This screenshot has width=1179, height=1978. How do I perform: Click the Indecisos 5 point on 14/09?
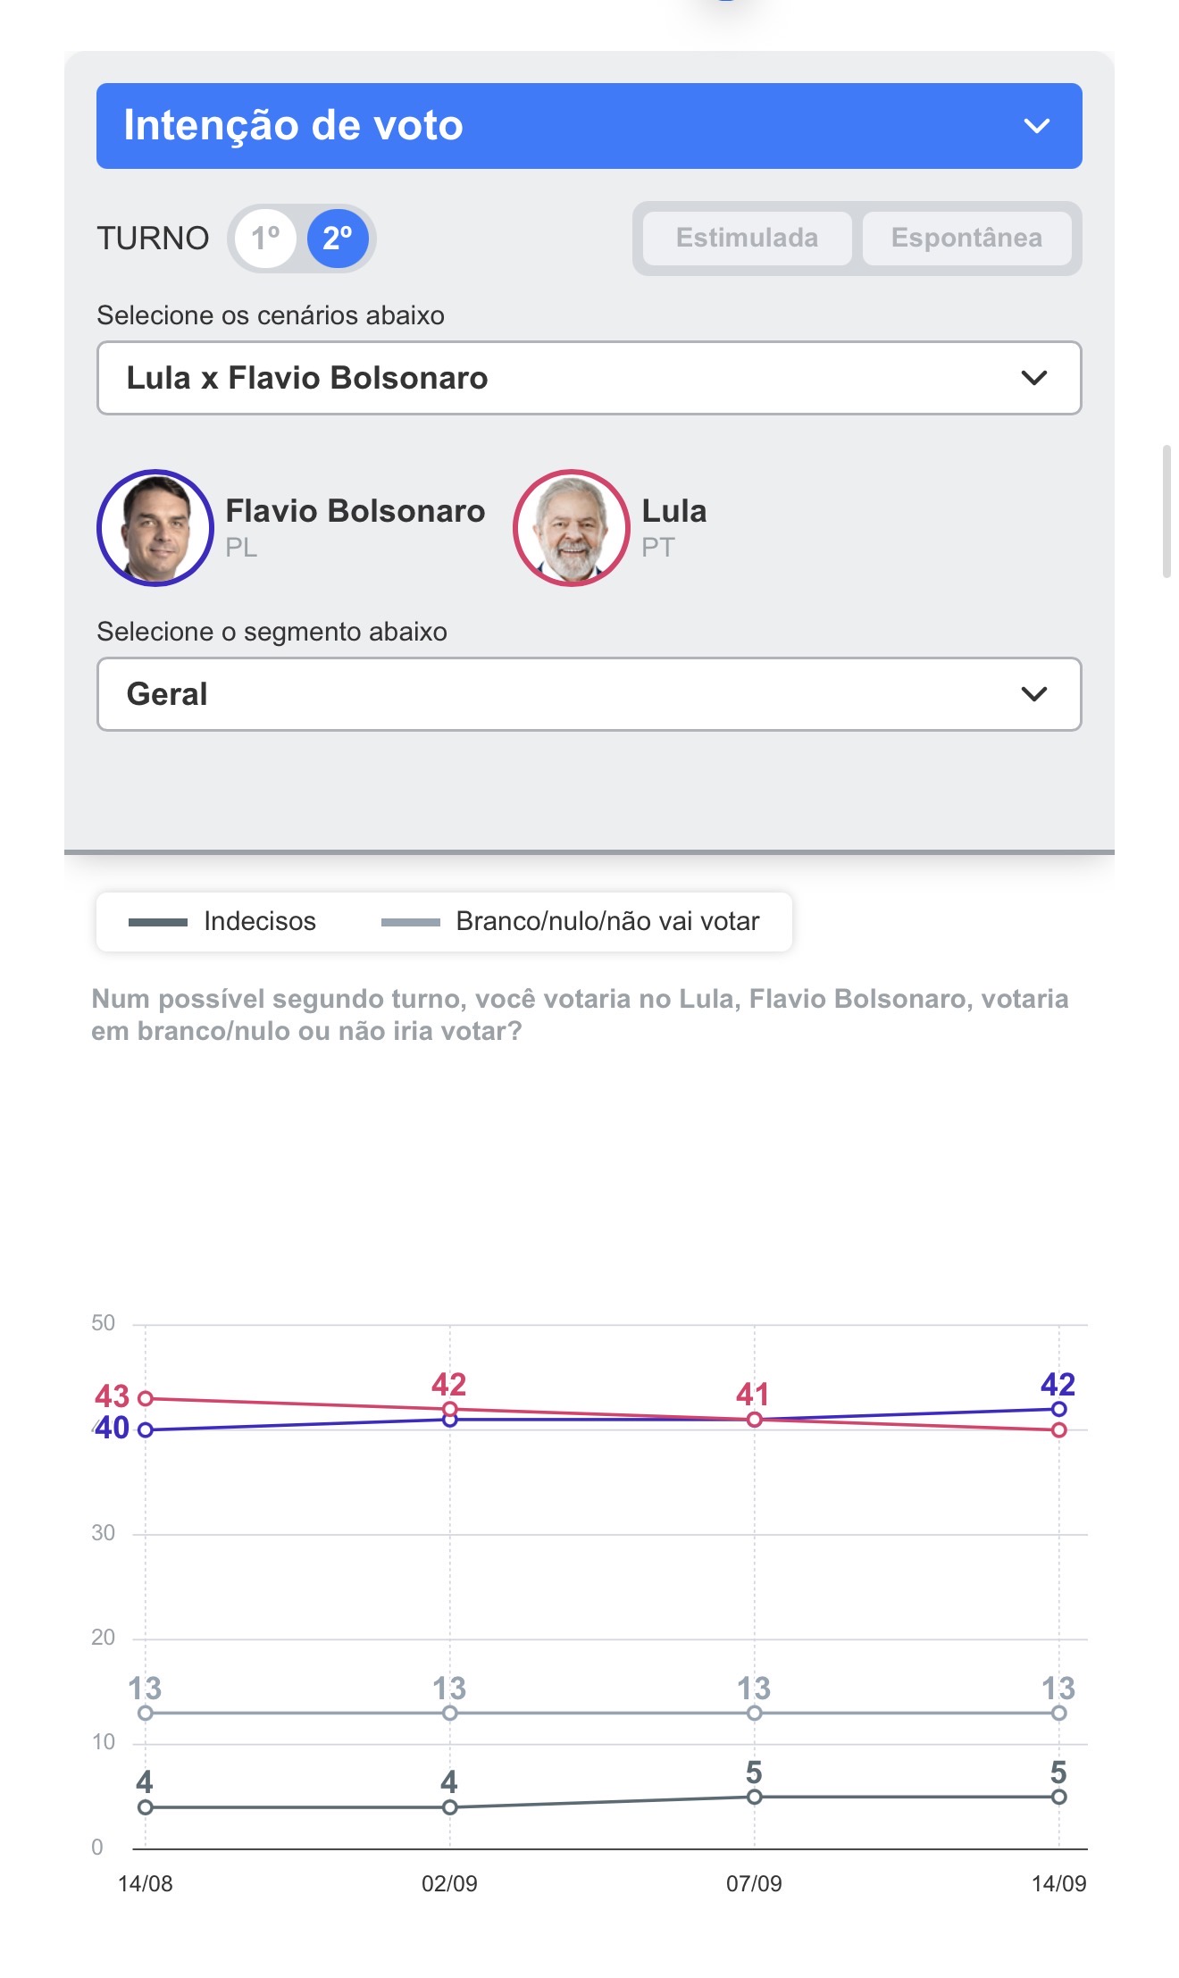point(1058,1797)
